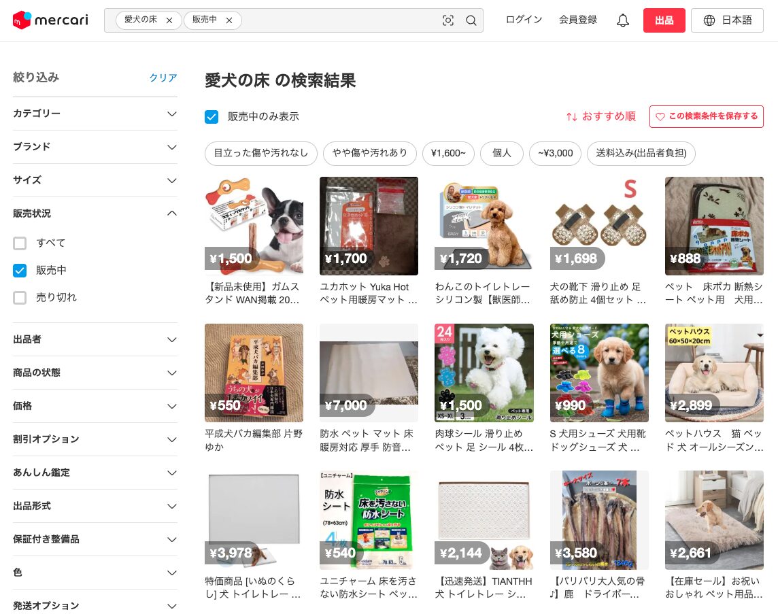Expand the 色 color filter
Screen dimensions: 778x614
coord(172,573)
